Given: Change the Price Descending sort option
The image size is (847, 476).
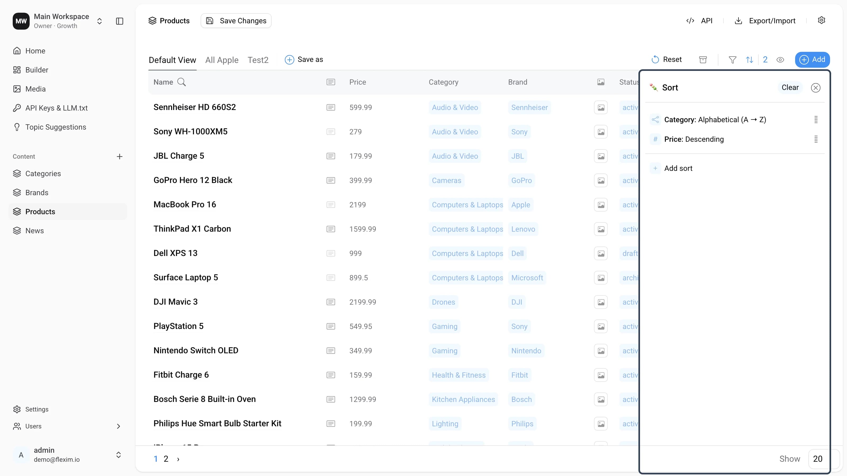Looking at the screenshot, I should coord(705,139).
